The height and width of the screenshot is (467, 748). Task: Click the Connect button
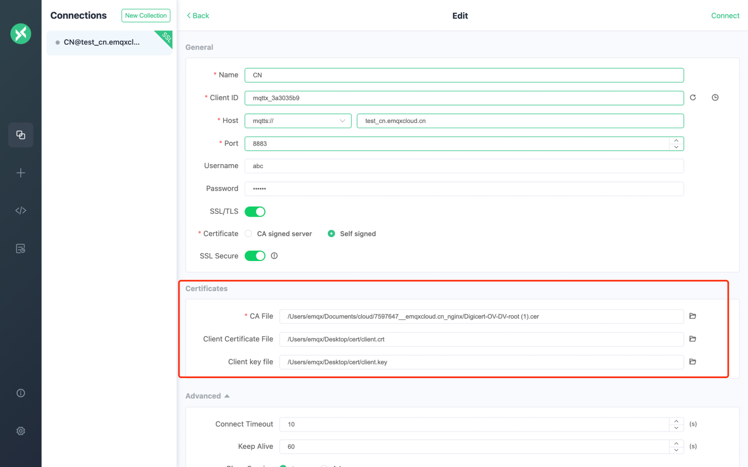point(725,16)
